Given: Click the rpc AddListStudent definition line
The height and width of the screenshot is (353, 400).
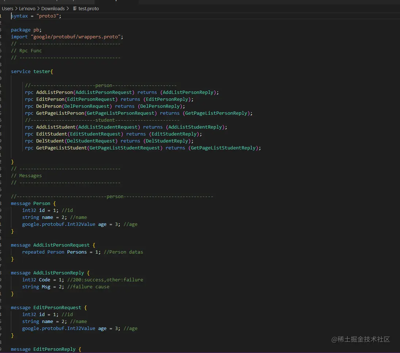Looking at the screenshot, I should click(x=126, y=127).
